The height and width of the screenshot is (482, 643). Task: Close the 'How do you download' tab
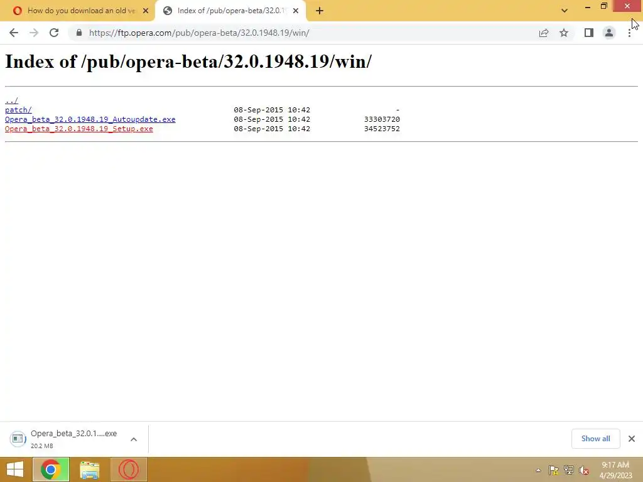tap(146, 11)
